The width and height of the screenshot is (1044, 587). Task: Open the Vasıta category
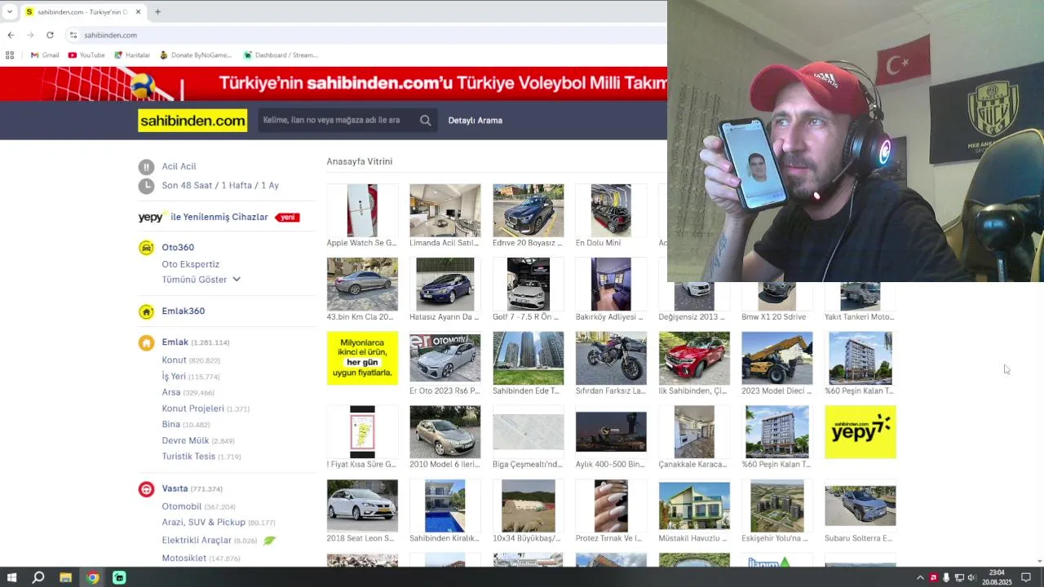[175, 488]
